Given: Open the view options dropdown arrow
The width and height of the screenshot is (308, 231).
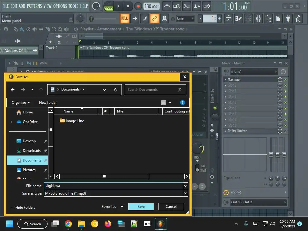Looking at the screenshot, I should (x=170, y=103).
